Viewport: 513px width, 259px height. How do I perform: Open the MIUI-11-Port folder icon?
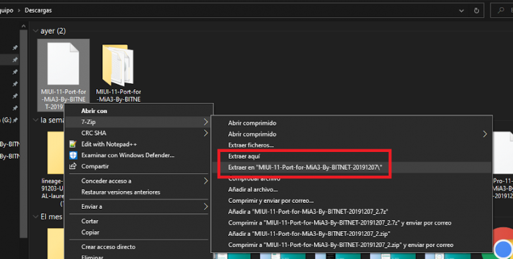pos(118,65)
